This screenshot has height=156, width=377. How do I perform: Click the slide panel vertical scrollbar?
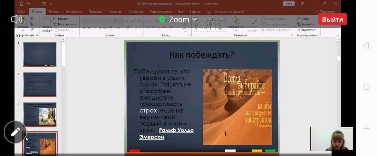(x=63, y=53)
